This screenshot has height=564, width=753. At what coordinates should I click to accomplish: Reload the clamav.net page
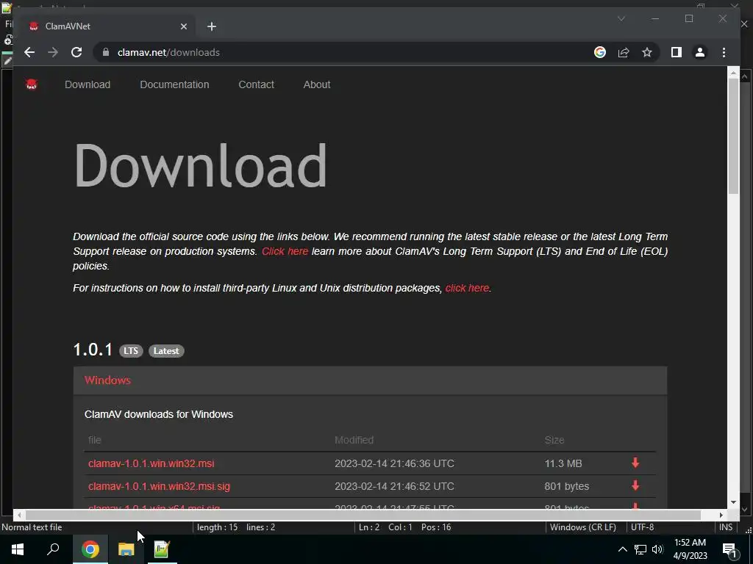[x=76, y=52]
